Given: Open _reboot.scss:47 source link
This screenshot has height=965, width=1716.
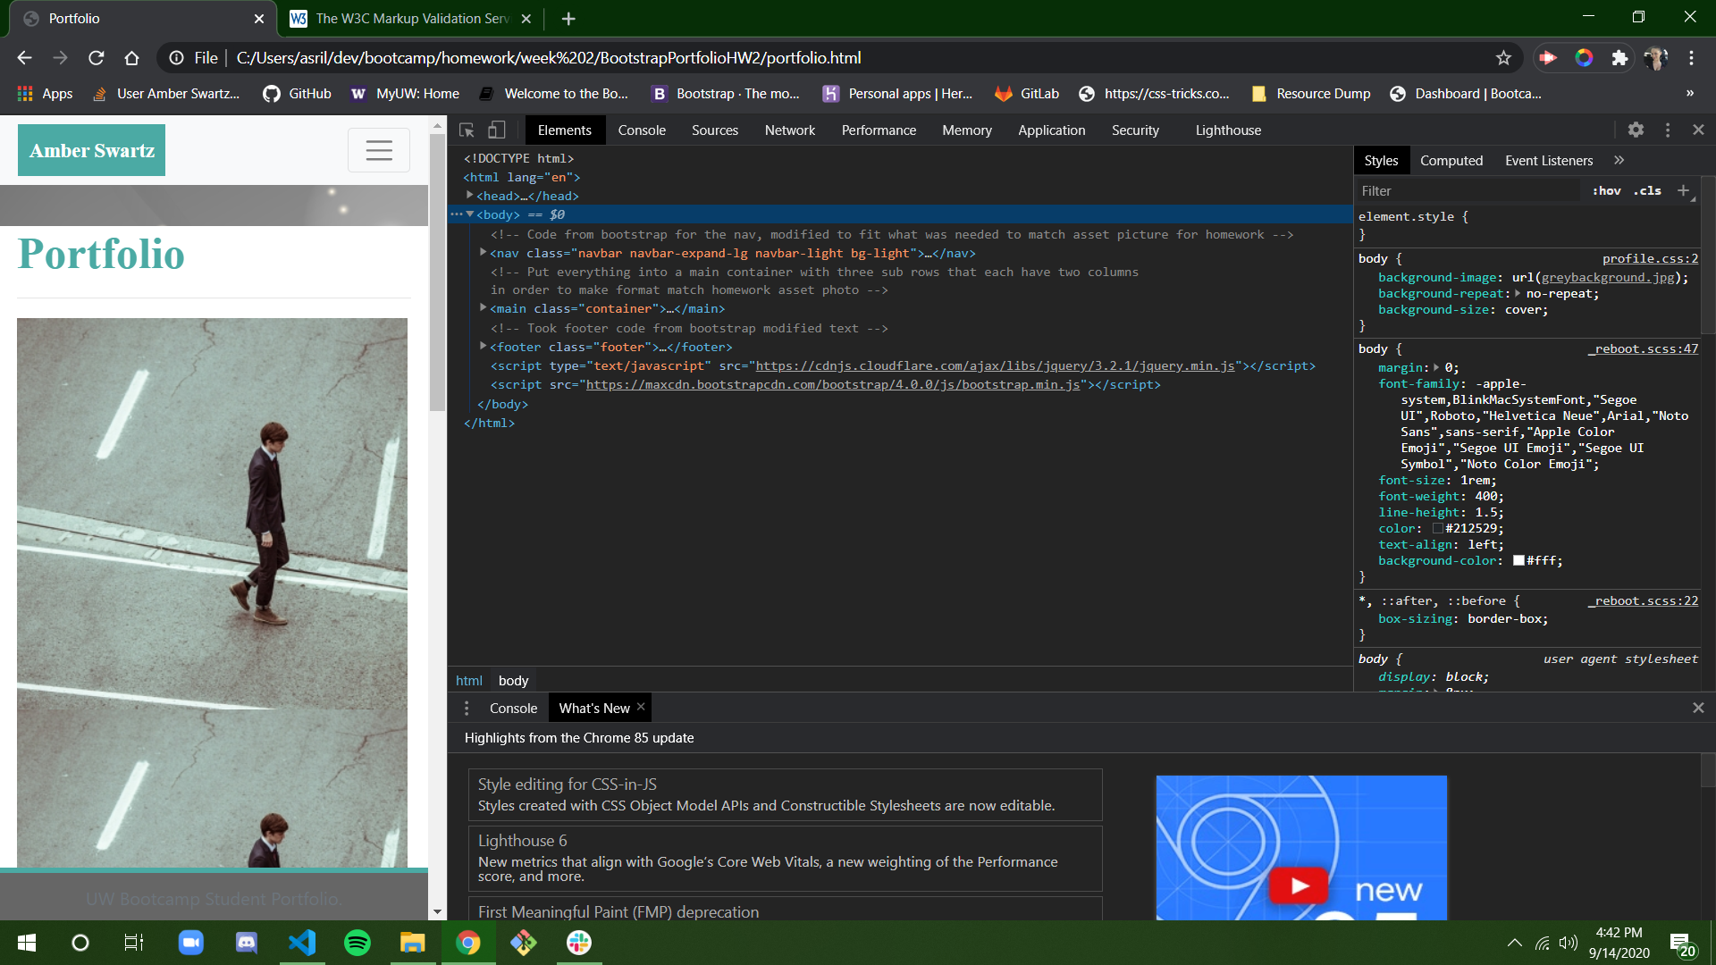Looking at the screenshot, I should tap(1643, 349).
